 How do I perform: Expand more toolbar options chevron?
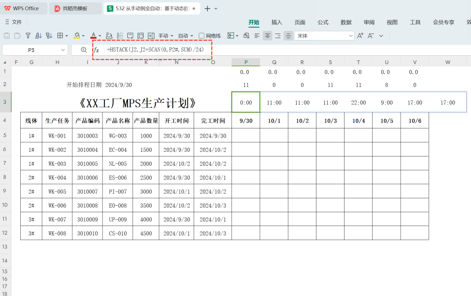point(381,36)
